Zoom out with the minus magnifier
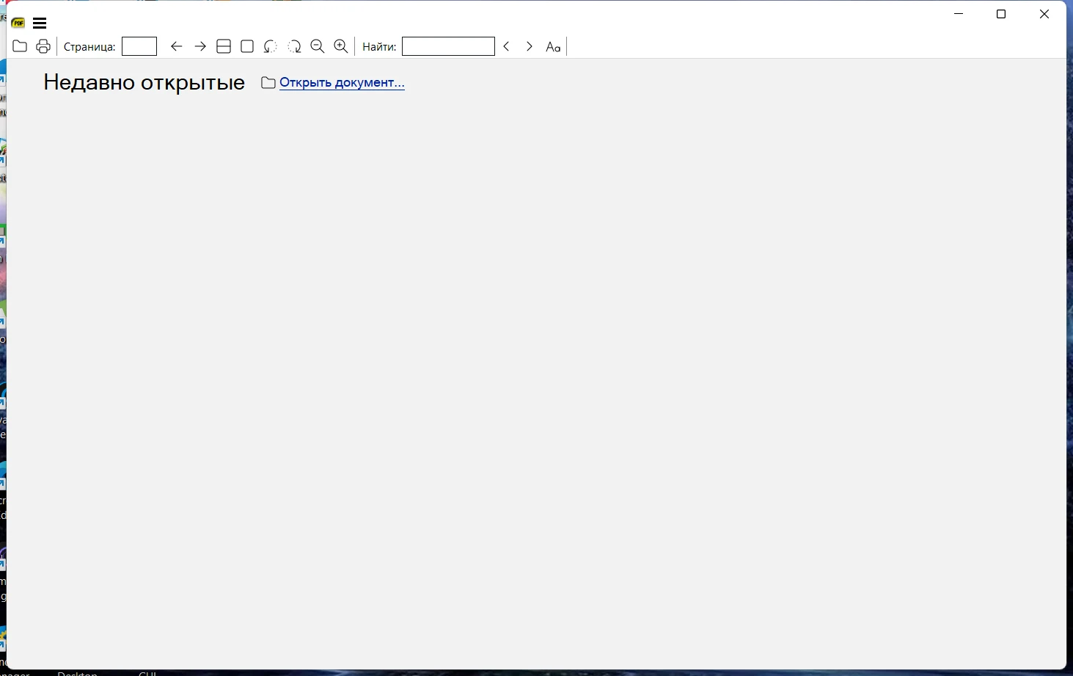The height and width of the screenshot is (676, 1073). tap(318, 46)
